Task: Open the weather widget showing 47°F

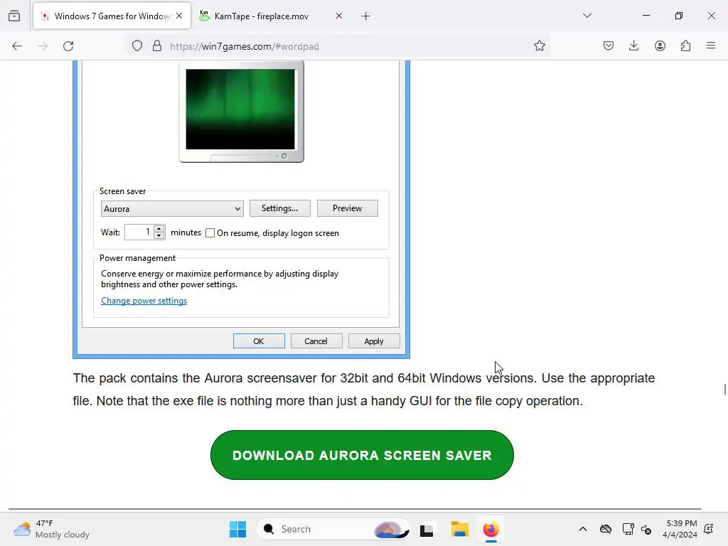Action: click(x=51, y=529)
